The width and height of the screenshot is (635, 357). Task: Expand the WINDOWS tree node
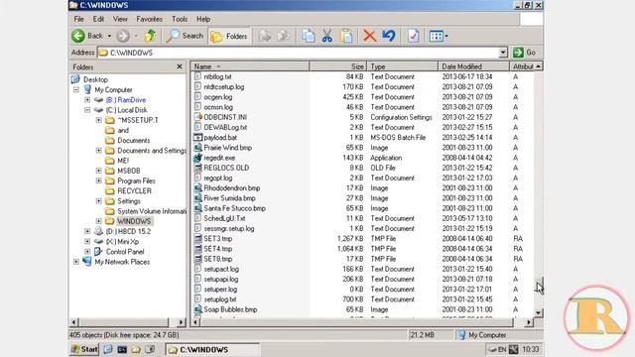(x=99, y=221)
